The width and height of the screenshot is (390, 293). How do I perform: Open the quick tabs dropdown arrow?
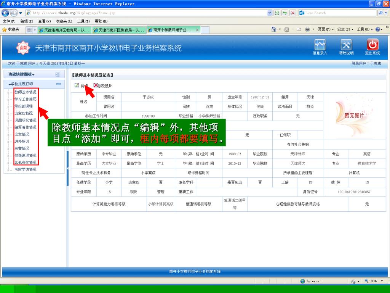[35, 30]
